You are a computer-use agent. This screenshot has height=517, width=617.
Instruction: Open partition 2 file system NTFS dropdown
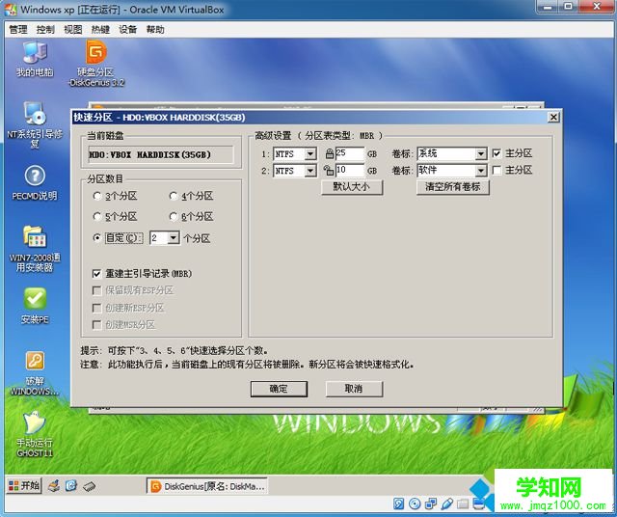tap(310, 171)
